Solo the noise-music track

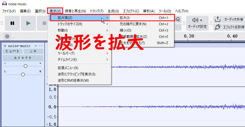tap(33, 51)
